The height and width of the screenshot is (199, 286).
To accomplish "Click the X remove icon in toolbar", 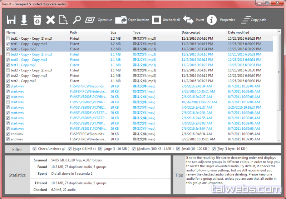I will 50,20.
